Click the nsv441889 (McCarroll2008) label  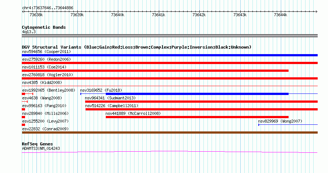pos(133,113)
